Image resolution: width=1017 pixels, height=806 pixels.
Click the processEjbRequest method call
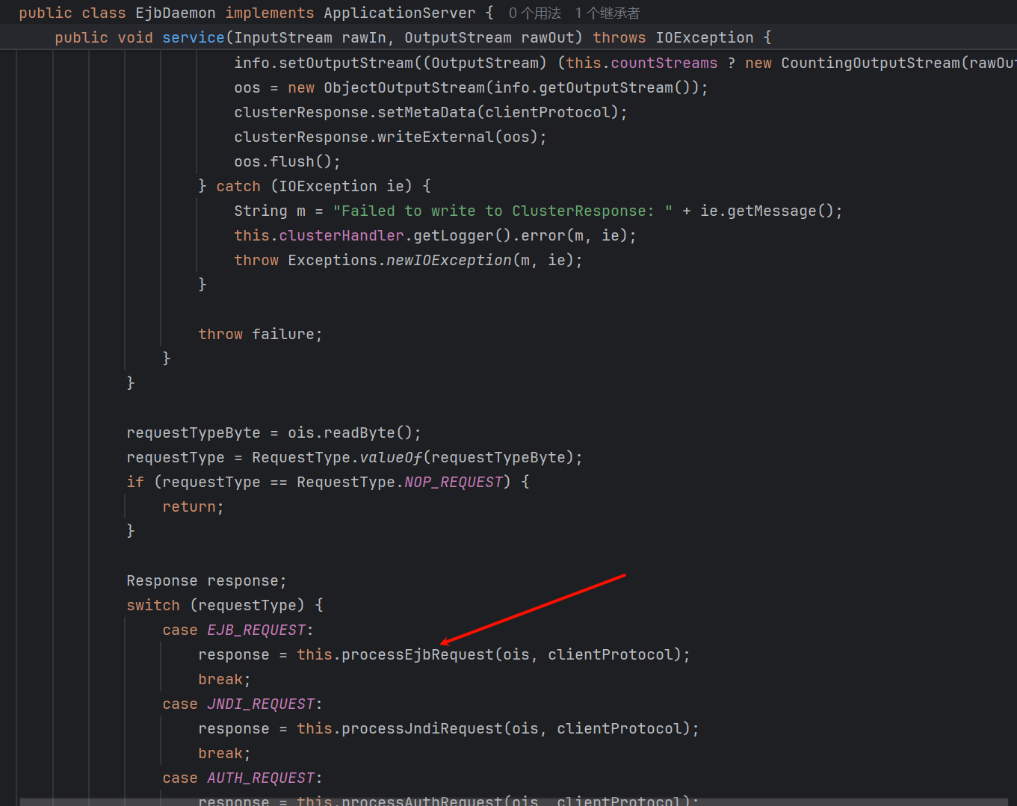tap(417, 655)
